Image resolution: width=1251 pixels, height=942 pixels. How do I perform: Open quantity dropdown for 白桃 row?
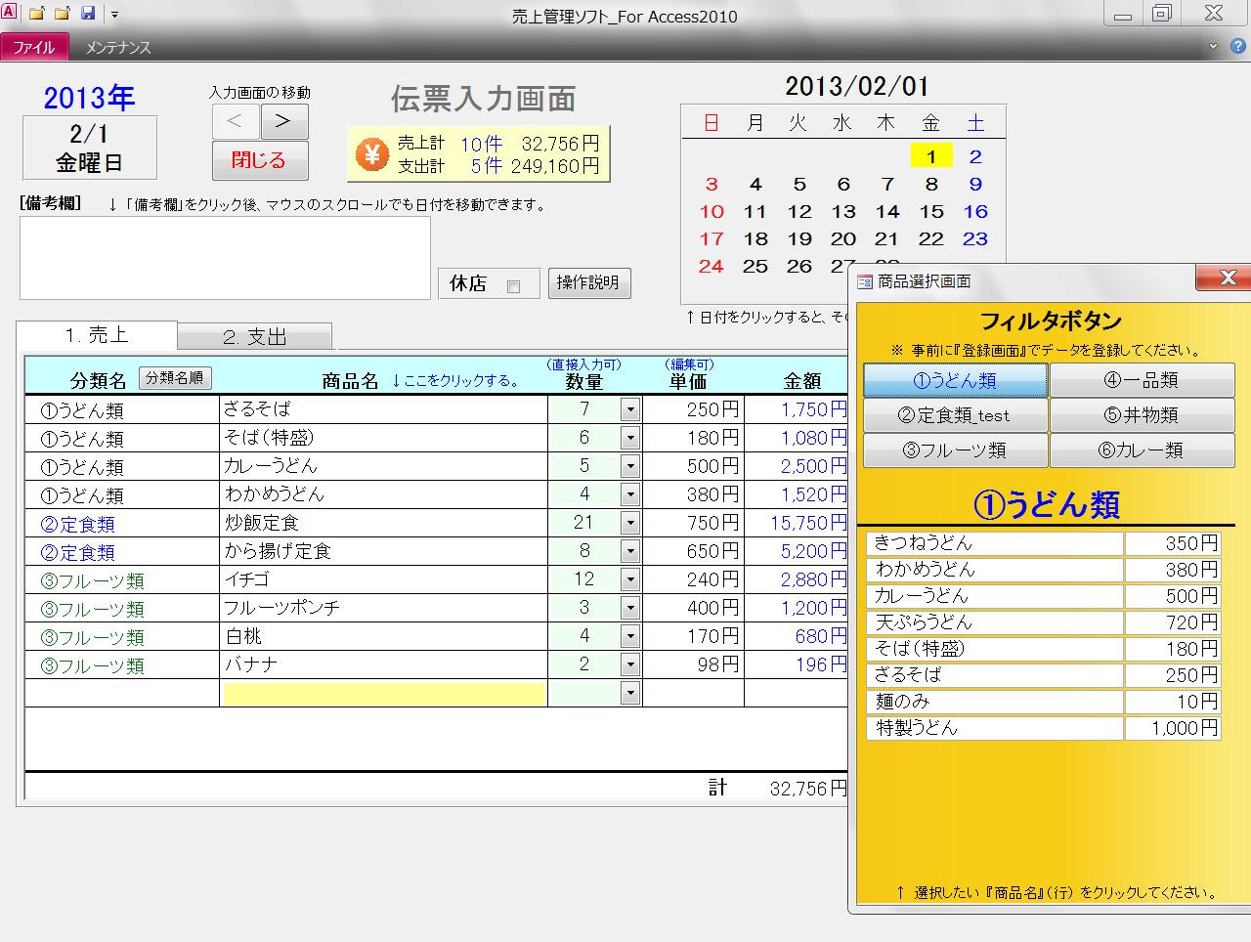click(630, 636)
